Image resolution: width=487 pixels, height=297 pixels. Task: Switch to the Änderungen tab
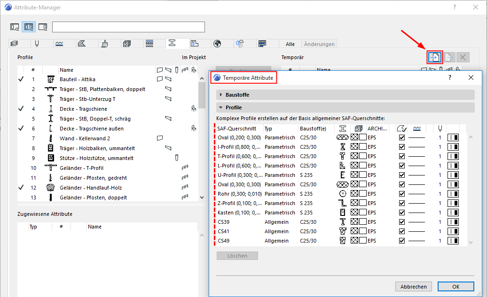point(319,44)
